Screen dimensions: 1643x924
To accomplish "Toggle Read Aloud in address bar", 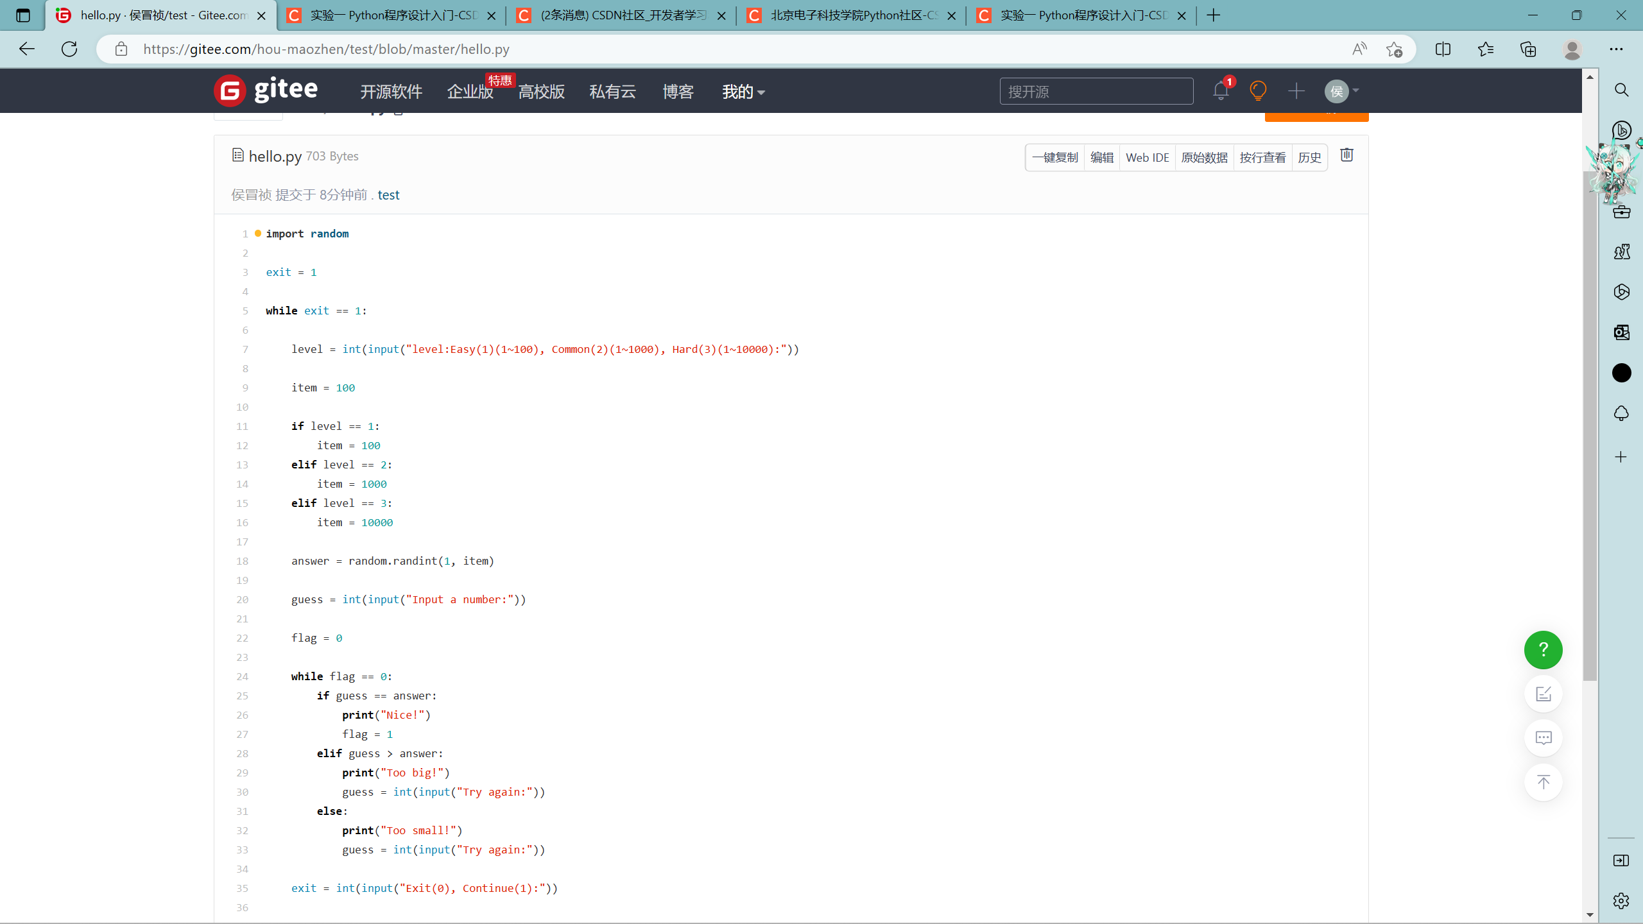I will tap(1359, 49).
